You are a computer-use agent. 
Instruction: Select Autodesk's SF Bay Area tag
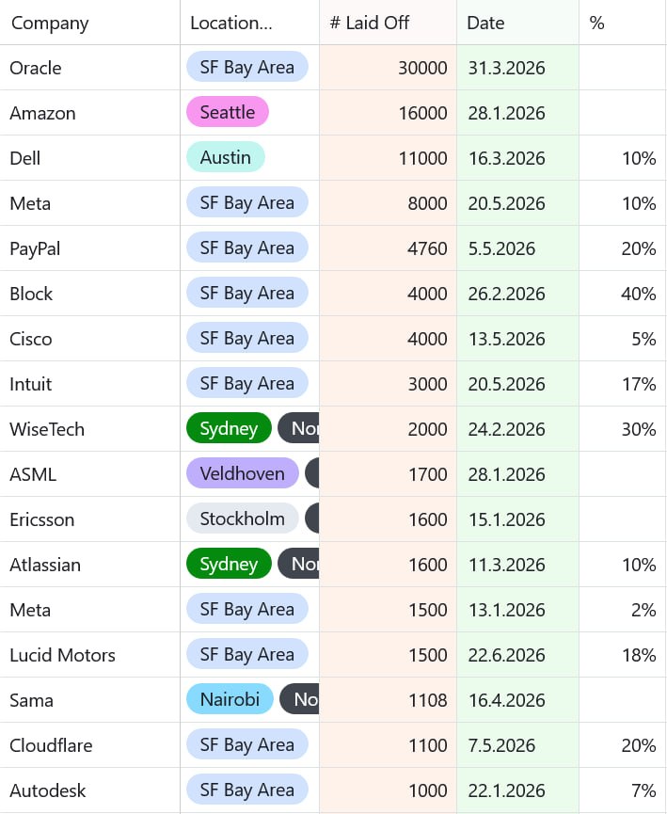[247, 790]
